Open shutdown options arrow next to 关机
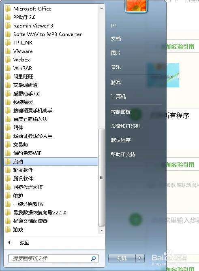 tap(140, 258)
